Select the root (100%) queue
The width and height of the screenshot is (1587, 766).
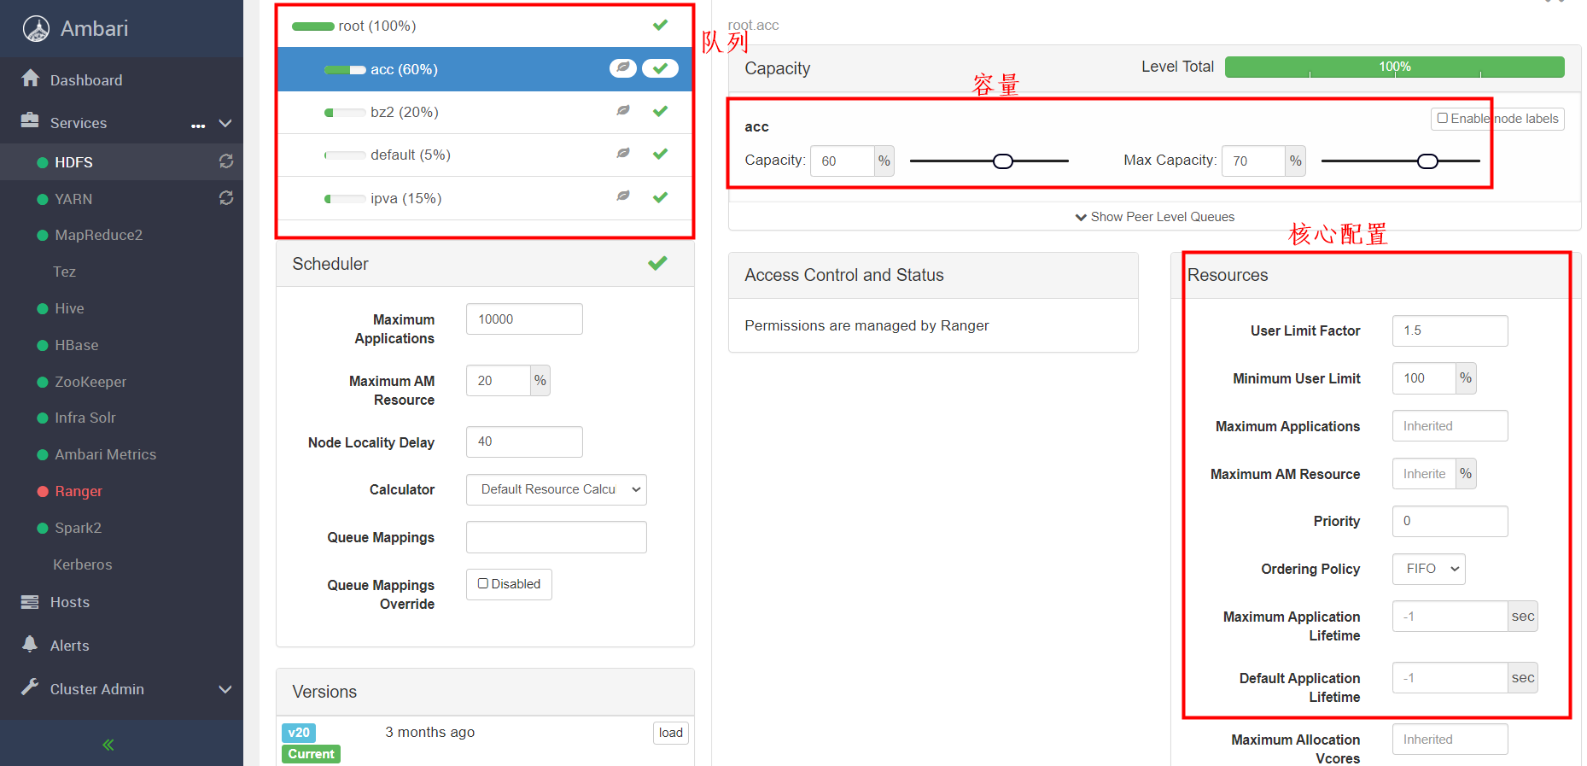tap(485, 26)
